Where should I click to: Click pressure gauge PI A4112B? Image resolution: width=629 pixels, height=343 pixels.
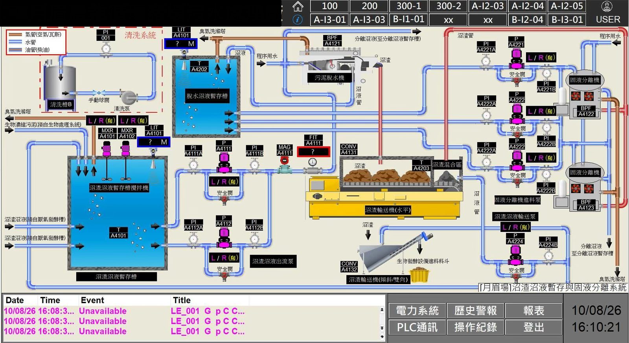pos(254,239)
